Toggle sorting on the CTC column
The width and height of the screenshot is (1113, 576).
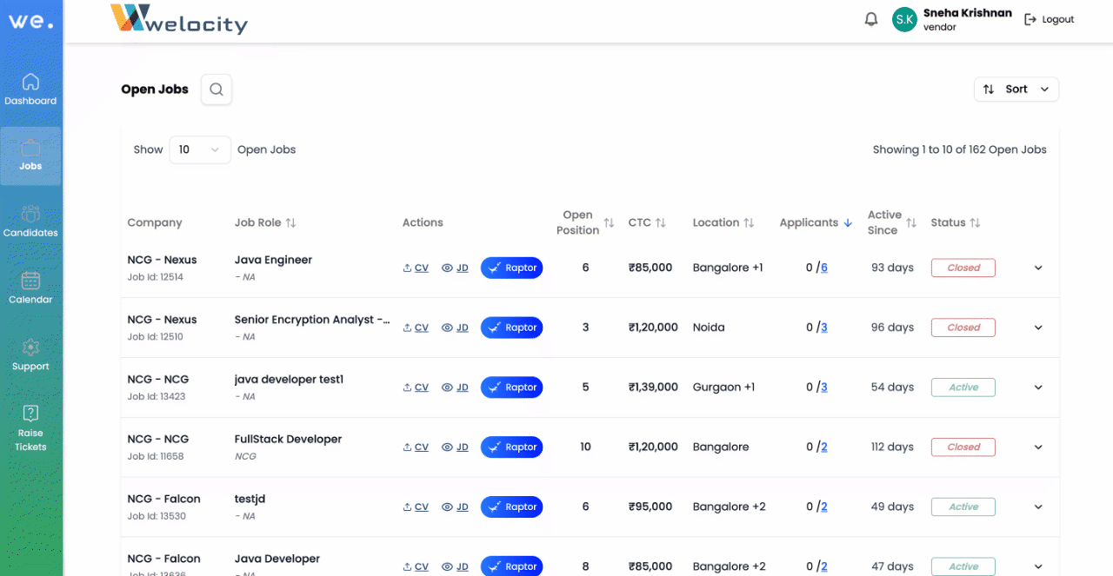tap(661, 223)
